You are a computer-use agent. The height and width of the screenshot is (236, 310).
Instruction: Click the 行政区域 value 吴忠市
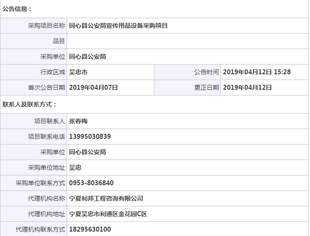tap(78, 72)
